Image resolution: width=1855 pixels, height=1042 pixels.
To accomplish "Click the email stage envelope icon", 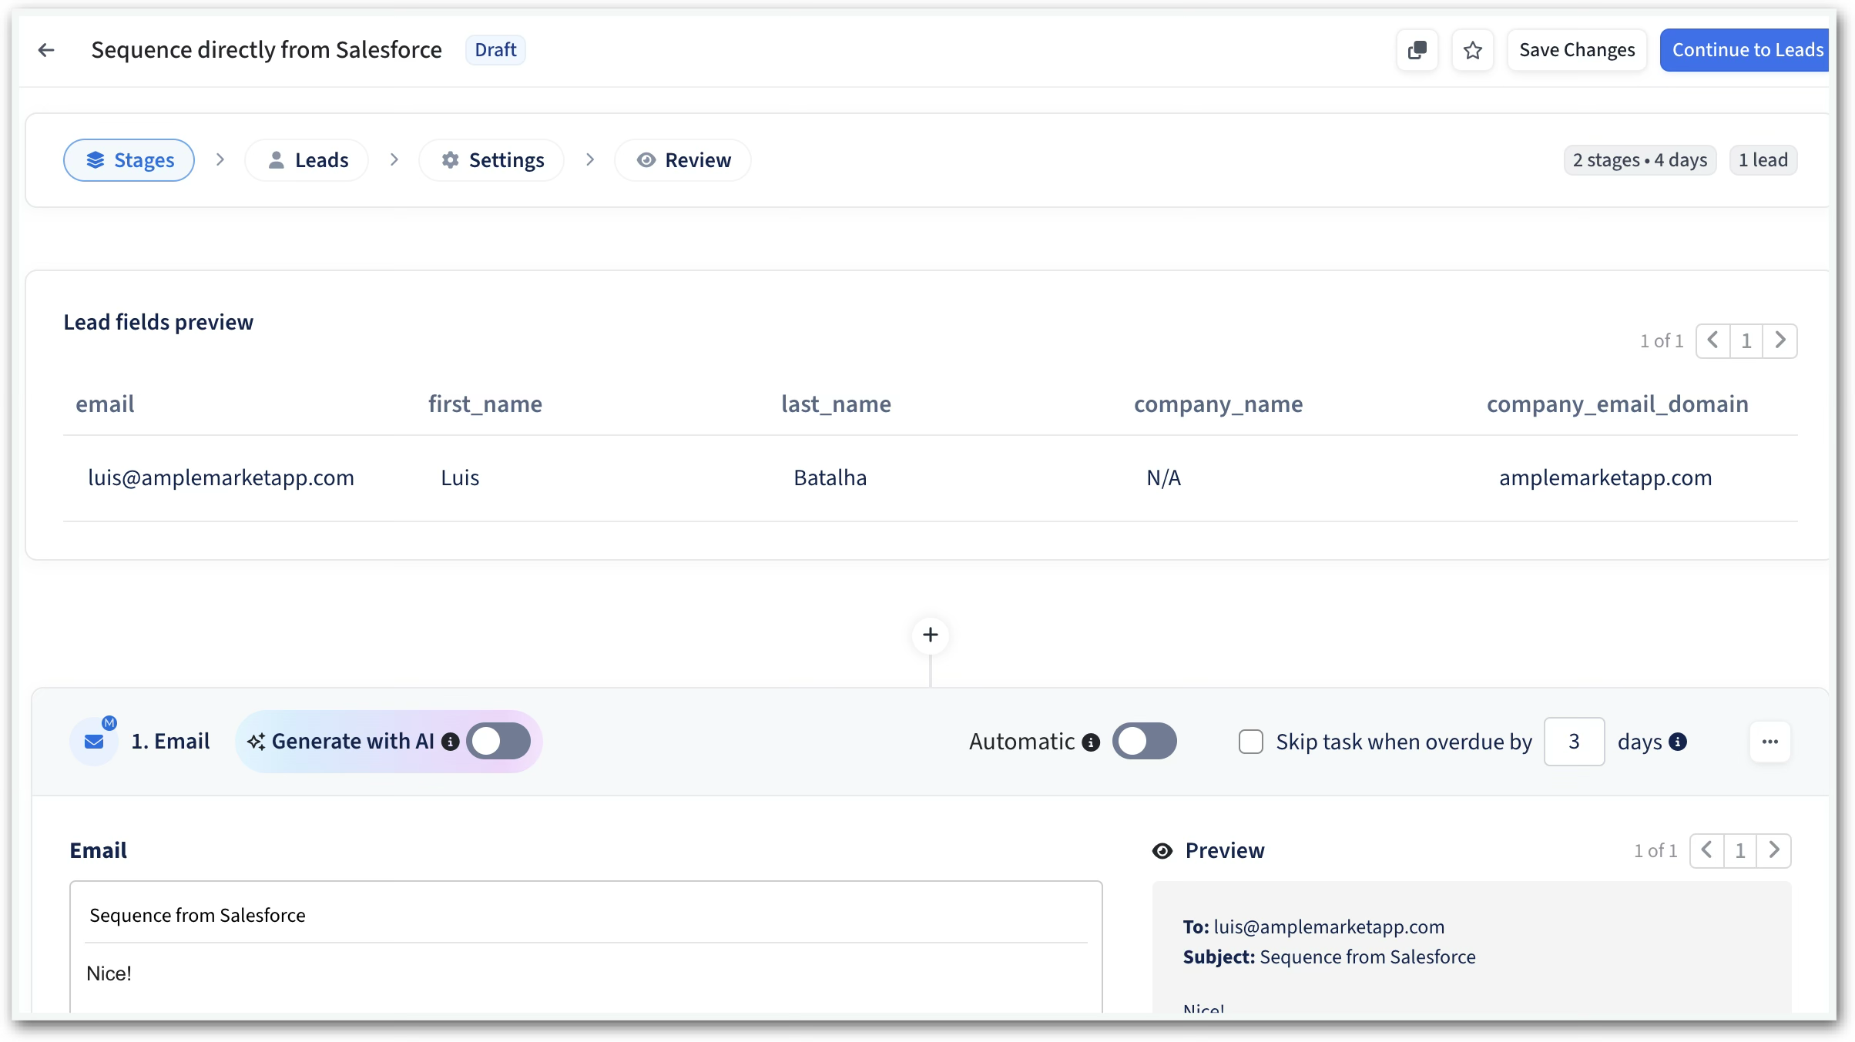I will 94,742.
